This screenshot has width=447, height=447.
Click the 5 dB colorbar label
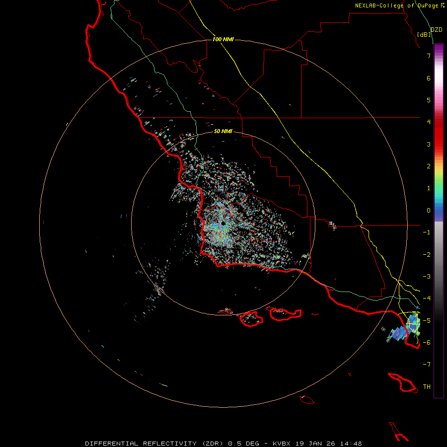pyautogui.click(x=429, y=100)
